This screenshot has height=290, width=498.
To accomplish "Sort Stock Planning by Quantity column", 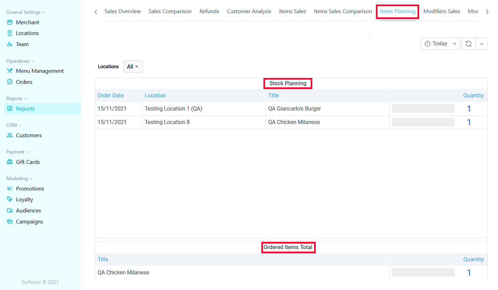I will (473, 95).
